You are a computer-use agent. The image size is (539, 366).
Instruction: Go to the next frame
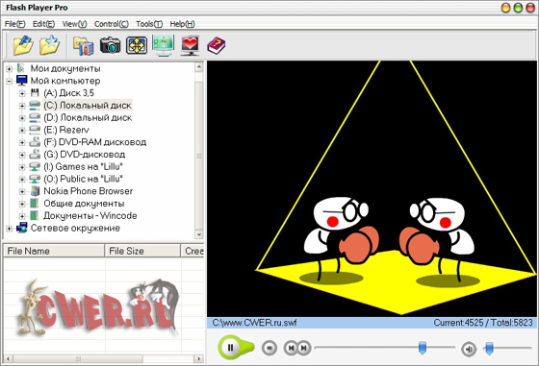pyautogui.click(x=304, y=348)
